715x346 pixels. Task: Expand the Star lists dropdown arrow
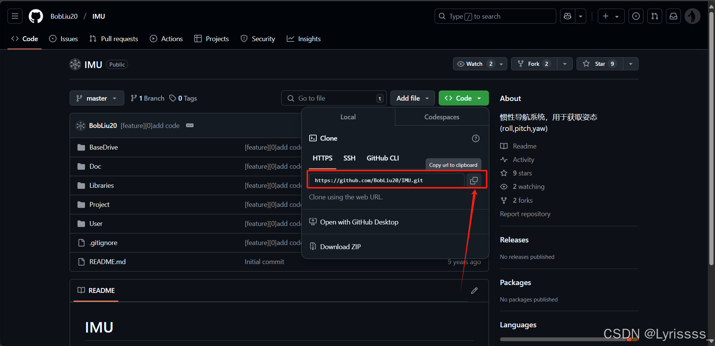click(x=631, y=64)
